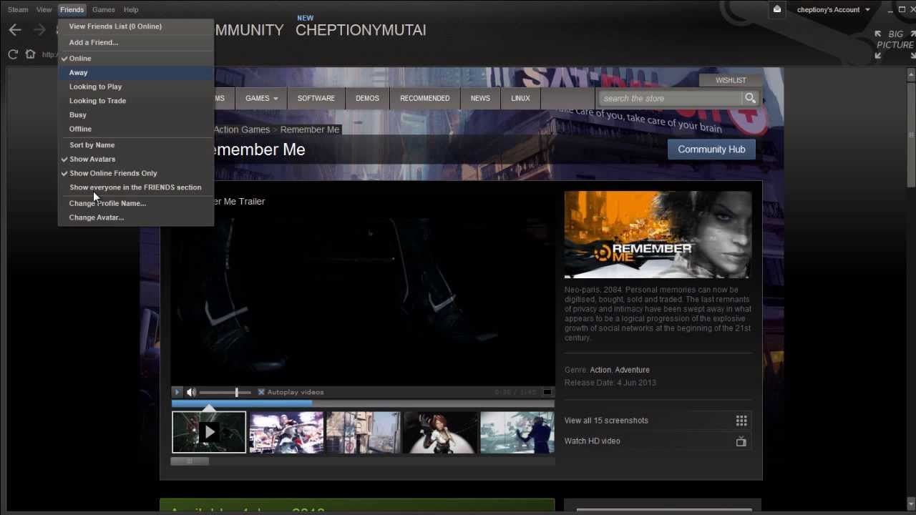Choose Add a Friend menu entry
The height and width of the screenshot is (515, 916).
pos(136,42)
